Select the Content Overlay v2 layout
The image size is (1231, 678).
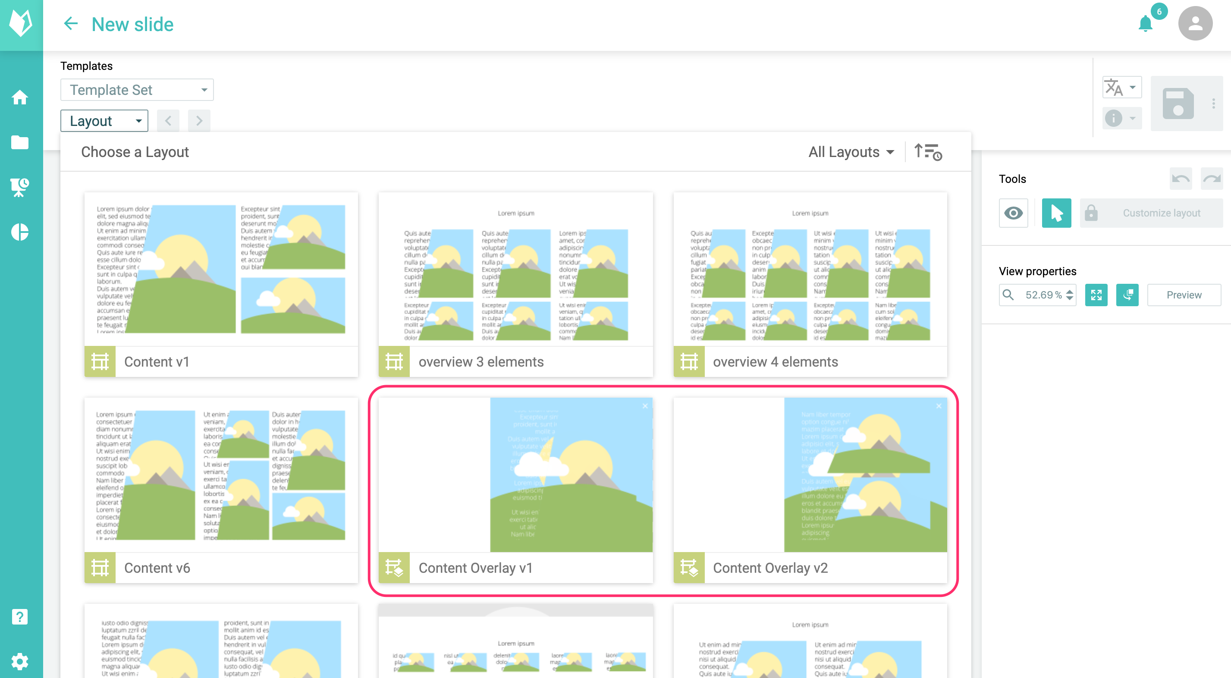click(x=810, y=490)
